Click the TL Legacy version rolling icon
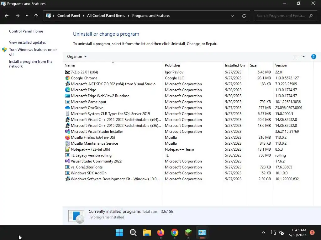Image resolution: width=321 pixels, height=240 pixels. (x=68, y=155)
